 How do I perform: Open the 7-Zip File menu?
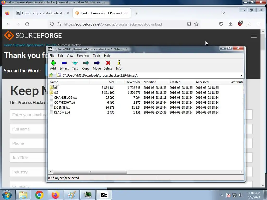[x=52, y=56]
